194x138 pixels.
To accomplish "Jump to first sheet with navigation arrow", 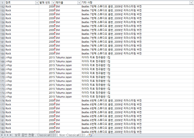I will [2, 135].
